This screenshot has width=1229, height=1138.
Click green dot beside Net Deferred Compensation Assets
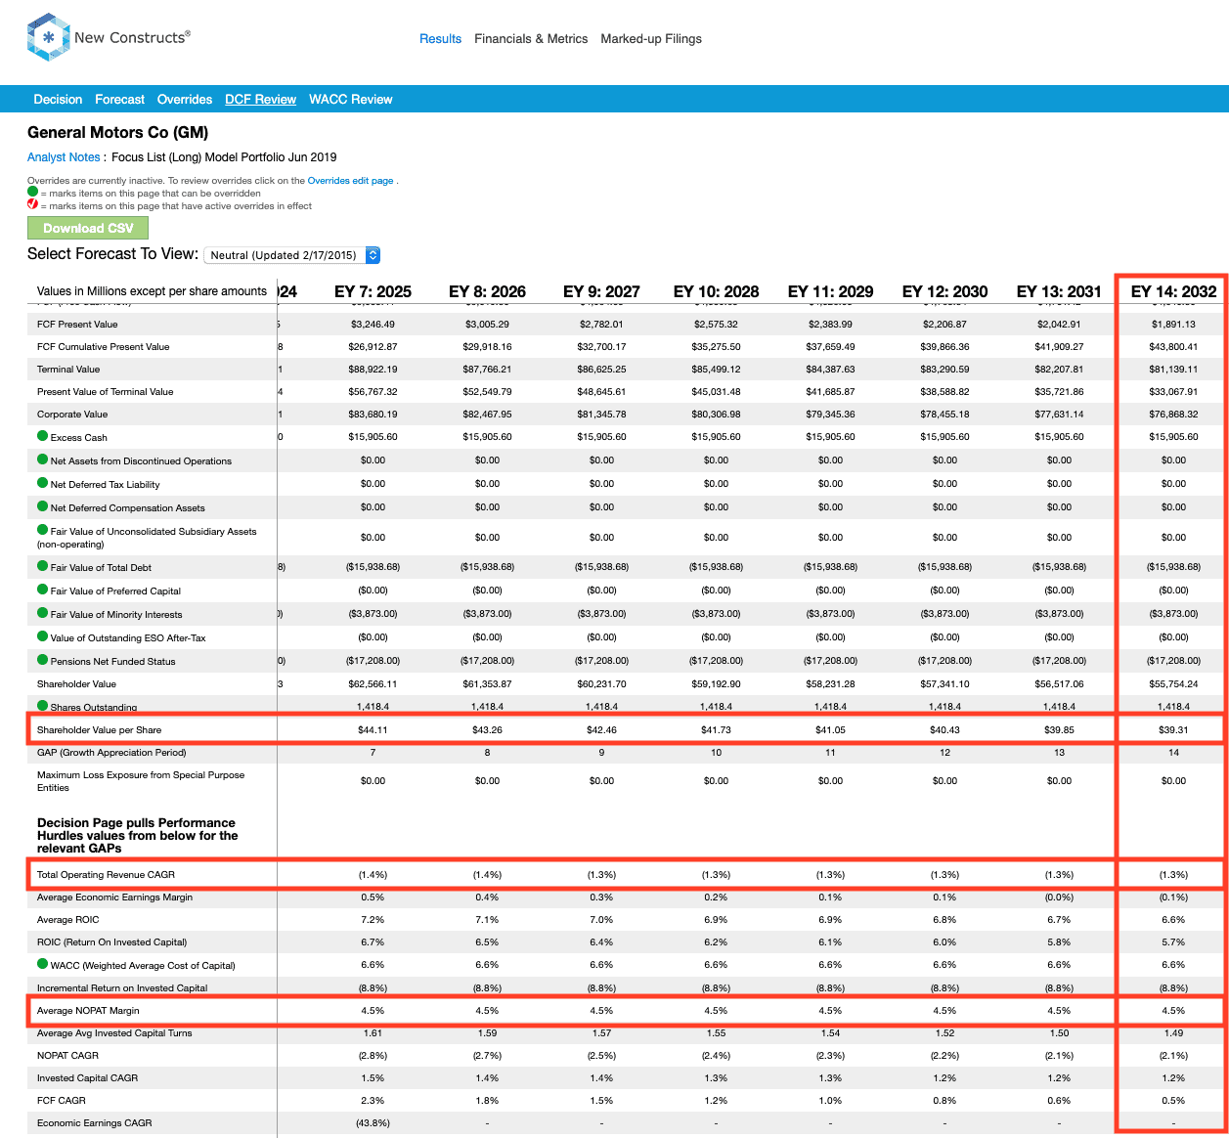pos(43,506)
